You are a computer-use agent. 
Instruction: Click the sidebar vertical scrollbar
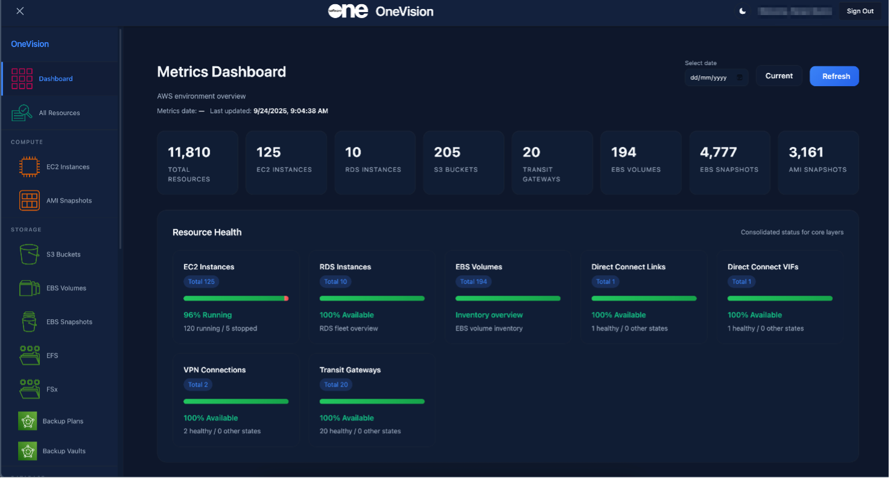click(x=121, y=139)
